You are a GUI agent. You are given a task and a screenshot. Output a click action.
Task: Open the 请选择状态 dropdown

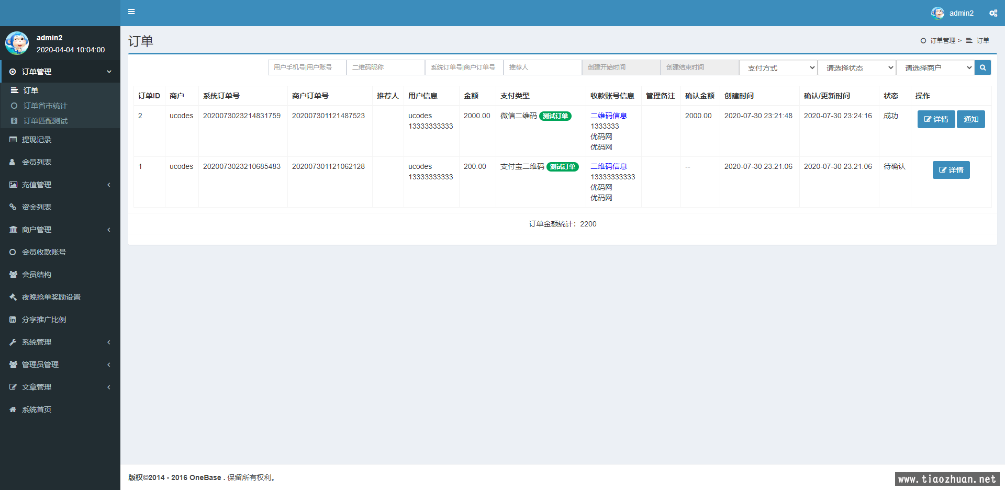(857, 67)
